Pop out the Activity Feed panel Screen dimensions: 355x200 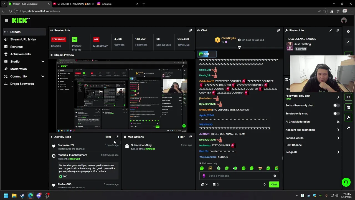[x=117, y=137]
